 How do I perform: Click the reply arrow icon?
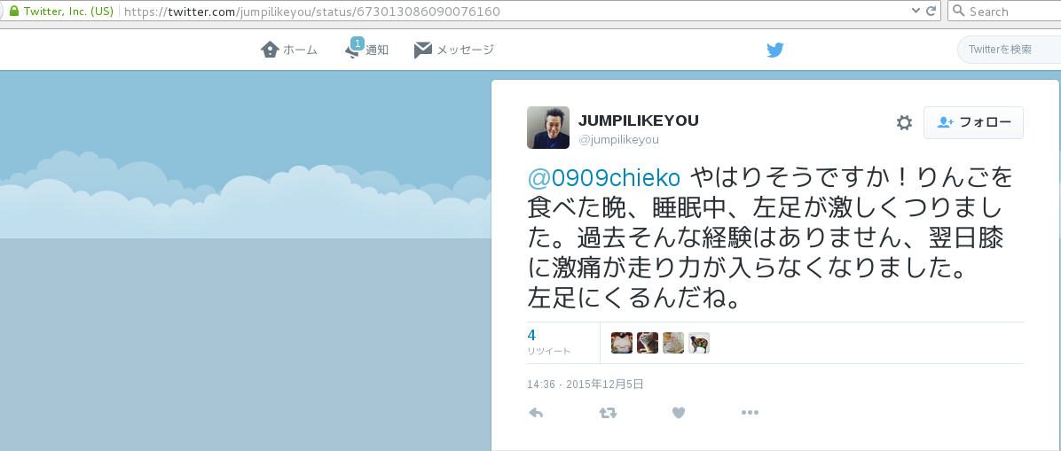coord(536,413)
